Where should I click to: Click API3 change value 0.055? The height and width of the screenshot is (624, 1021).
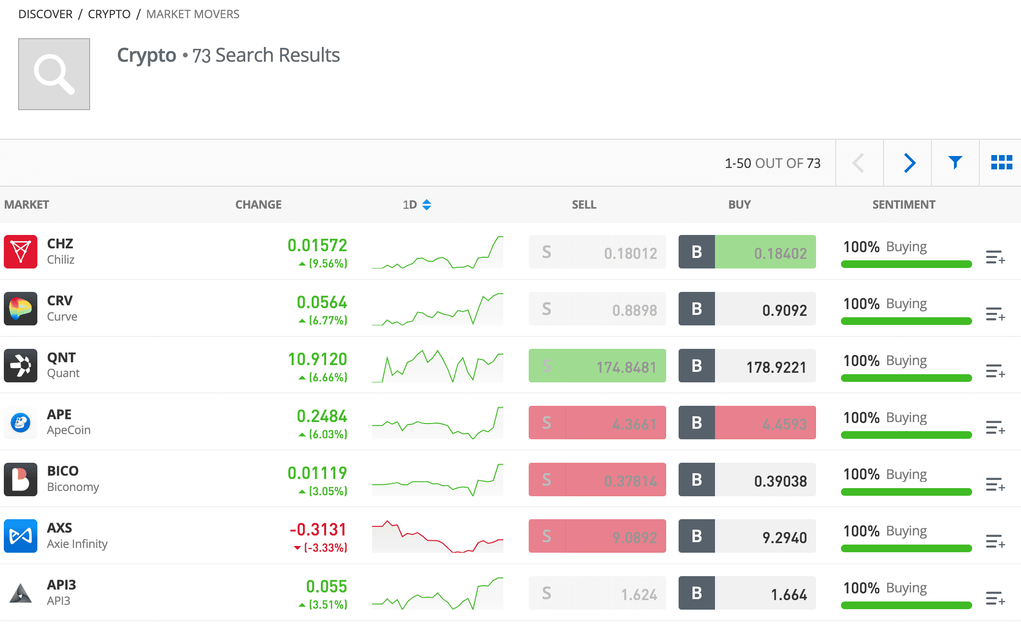327,587
